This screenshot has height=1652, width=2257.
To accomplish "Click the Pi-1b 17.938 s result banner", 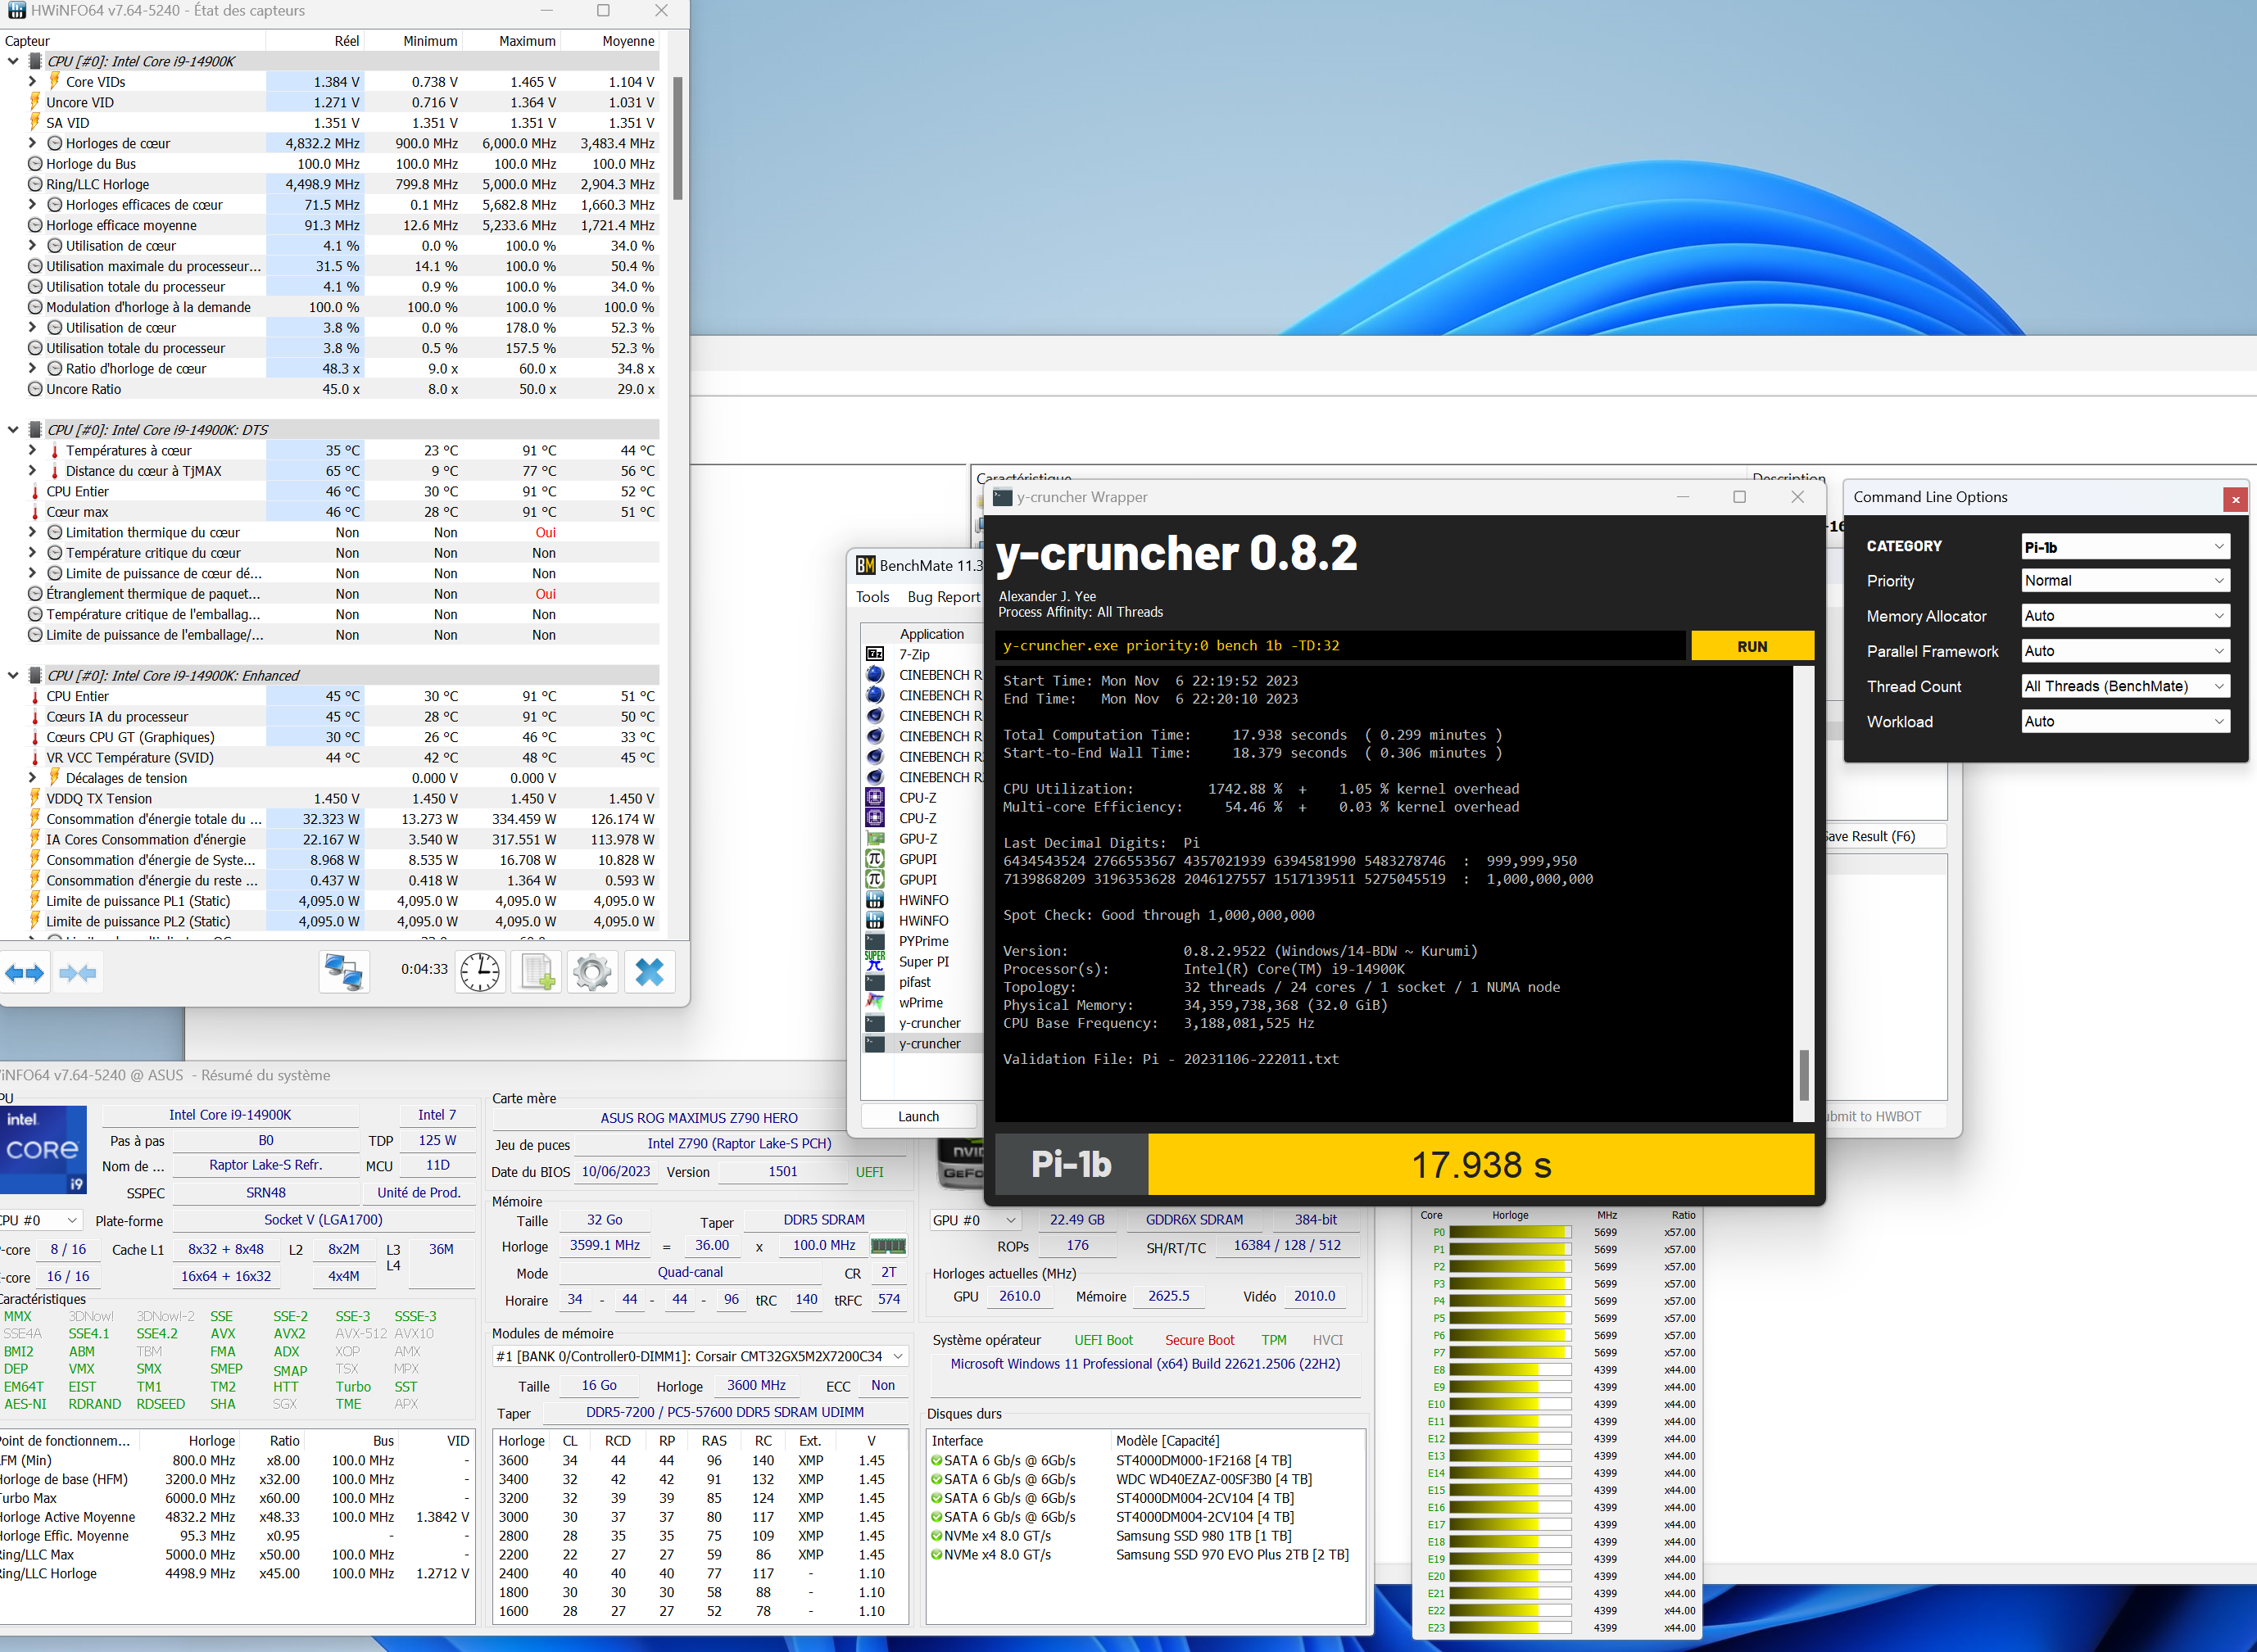I will coord(1404,1164).
